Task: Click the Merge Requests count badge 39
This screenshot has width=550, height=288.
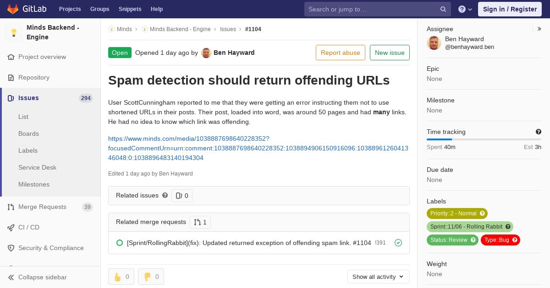Action: (88, 207)
